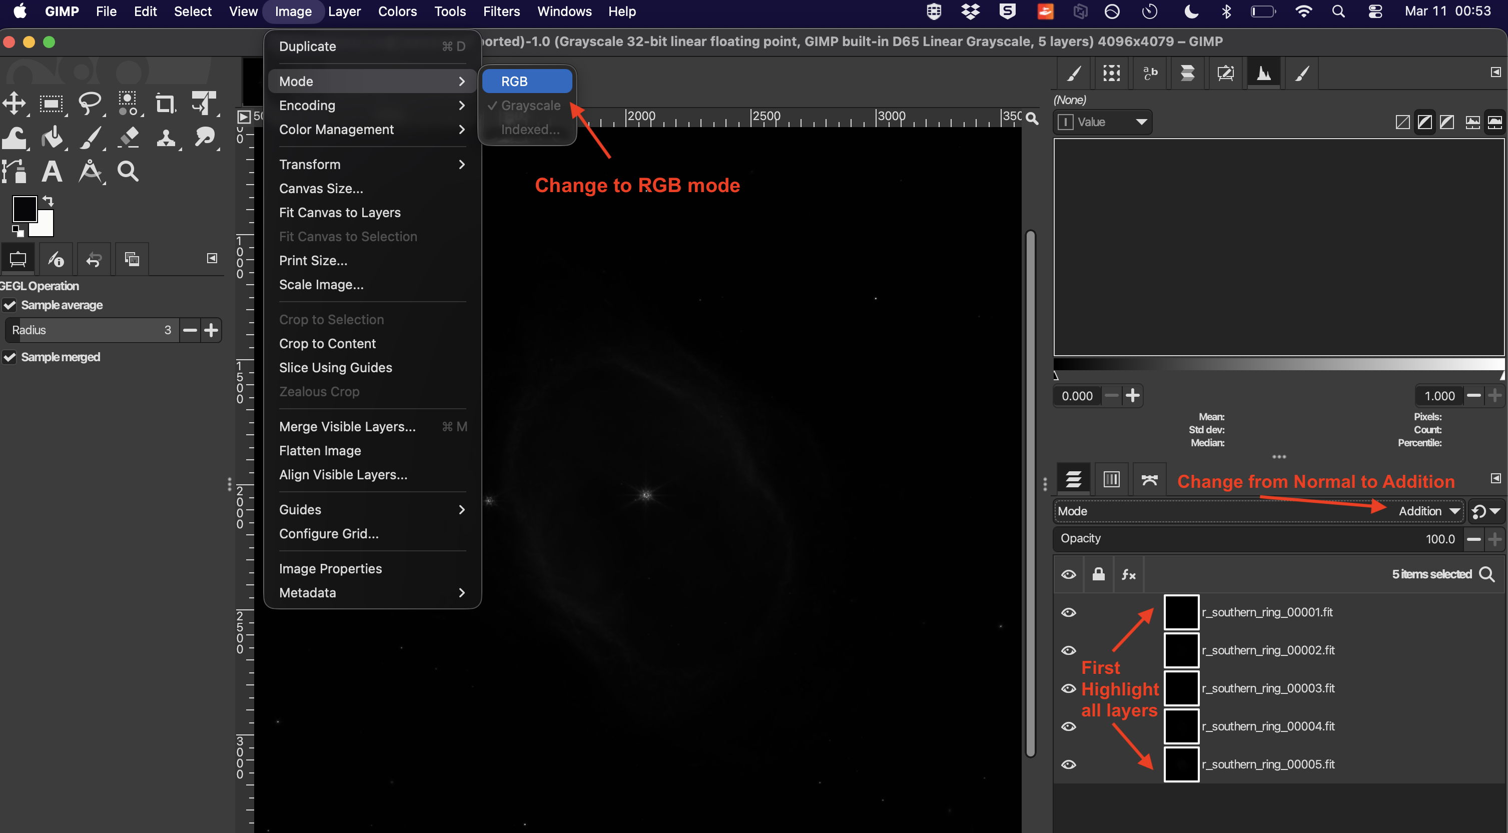Disable the Sample merged checkbox

click(x=10, y=357)
